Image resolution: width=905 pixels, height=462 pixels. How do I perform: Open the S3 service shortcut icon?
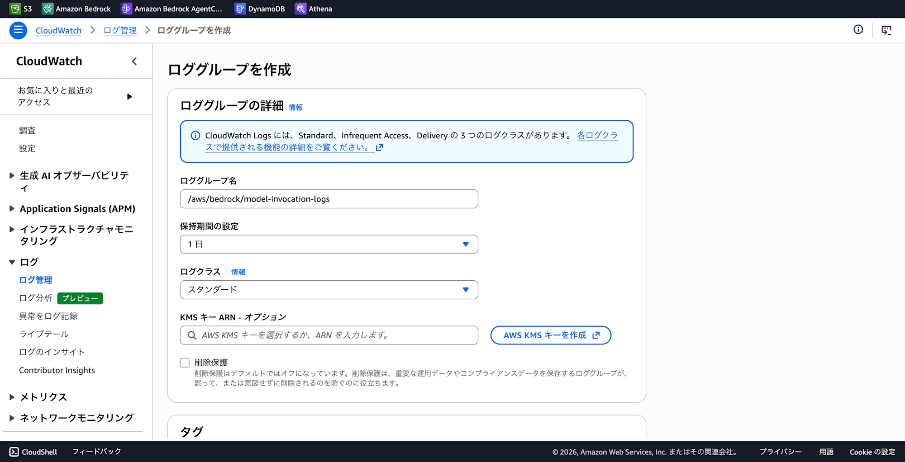15,9
